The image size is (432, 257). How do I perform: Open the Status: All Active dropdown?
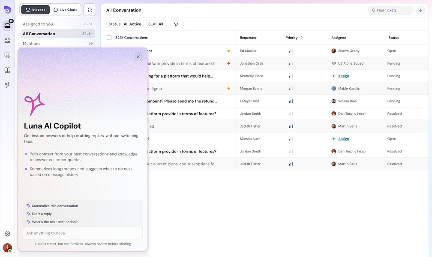point(124,24)
